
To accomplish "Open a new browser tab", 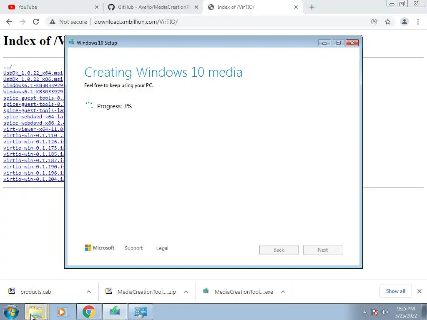I will tap(312, 7).
